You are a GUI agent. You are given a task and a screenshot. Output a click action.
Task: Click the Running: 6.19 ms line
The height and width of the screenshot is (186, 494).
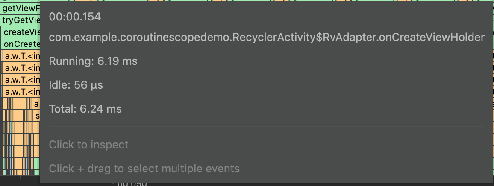coord(93,61)
